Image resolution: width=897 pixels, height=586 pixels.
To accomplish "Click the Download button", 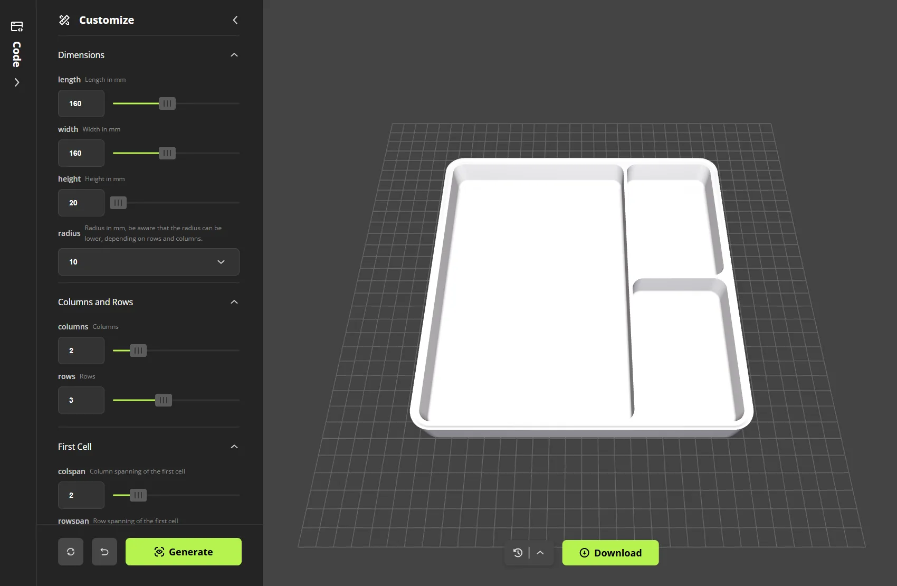I will (x=610, y=553).
